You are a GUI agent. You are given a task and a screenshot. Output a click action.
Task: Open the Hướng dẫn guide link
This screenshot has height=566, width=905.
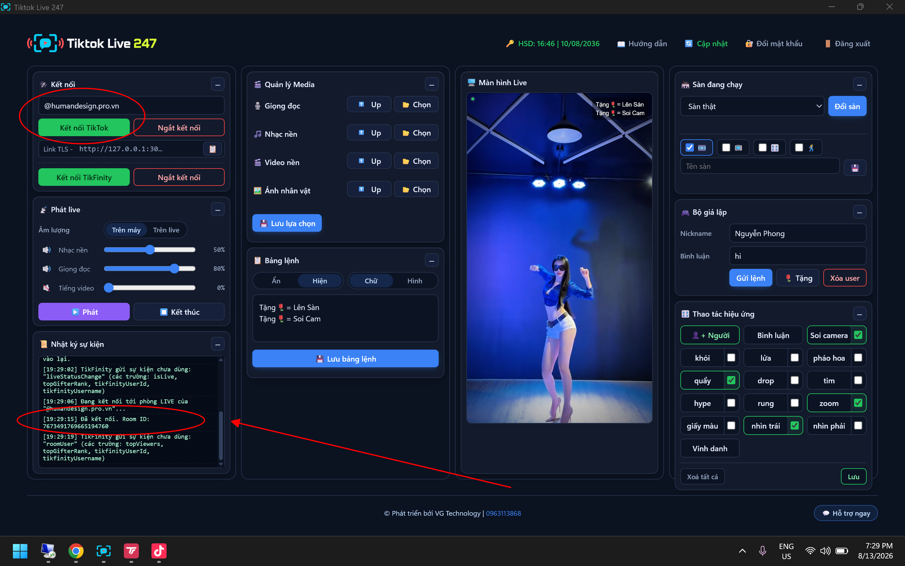(642, 44)
